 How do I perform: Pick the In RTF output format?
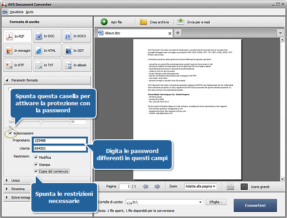click(17, 65)
